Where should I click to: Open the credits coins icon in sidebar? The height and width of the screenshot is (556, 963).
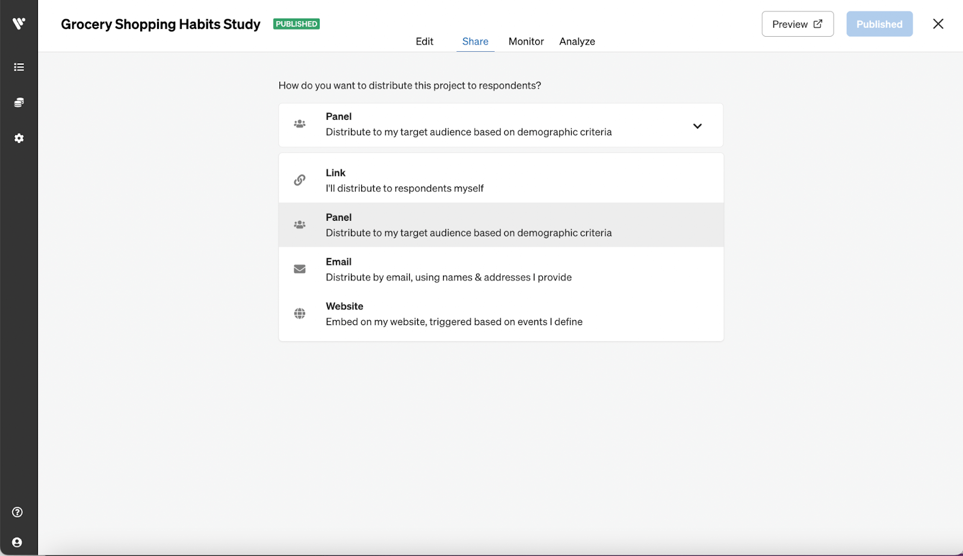(19, 102)
